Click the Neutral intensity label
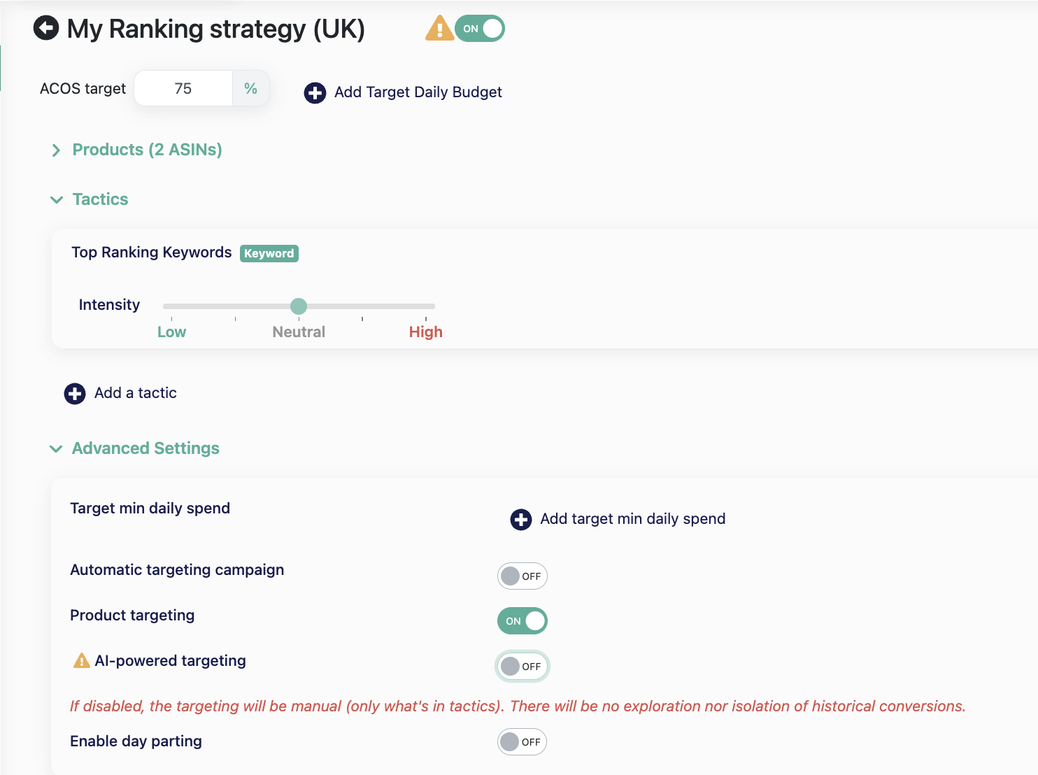This screenshot has width=1038, height=775. click(299, 332)
